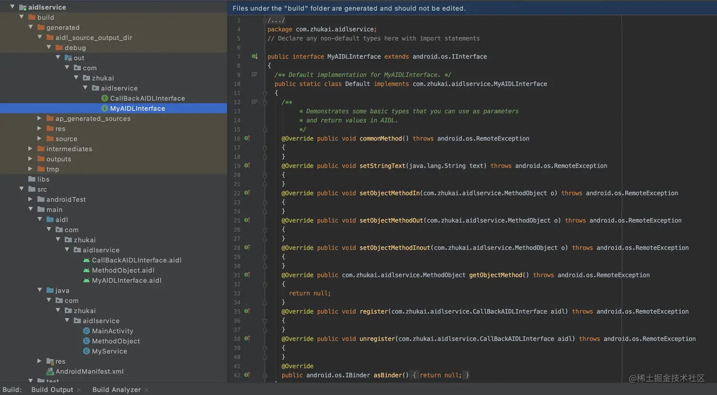Click the aidl source folder icon
Image resolution: width=717 pixels, height=395 pixels.
[50, 220]
